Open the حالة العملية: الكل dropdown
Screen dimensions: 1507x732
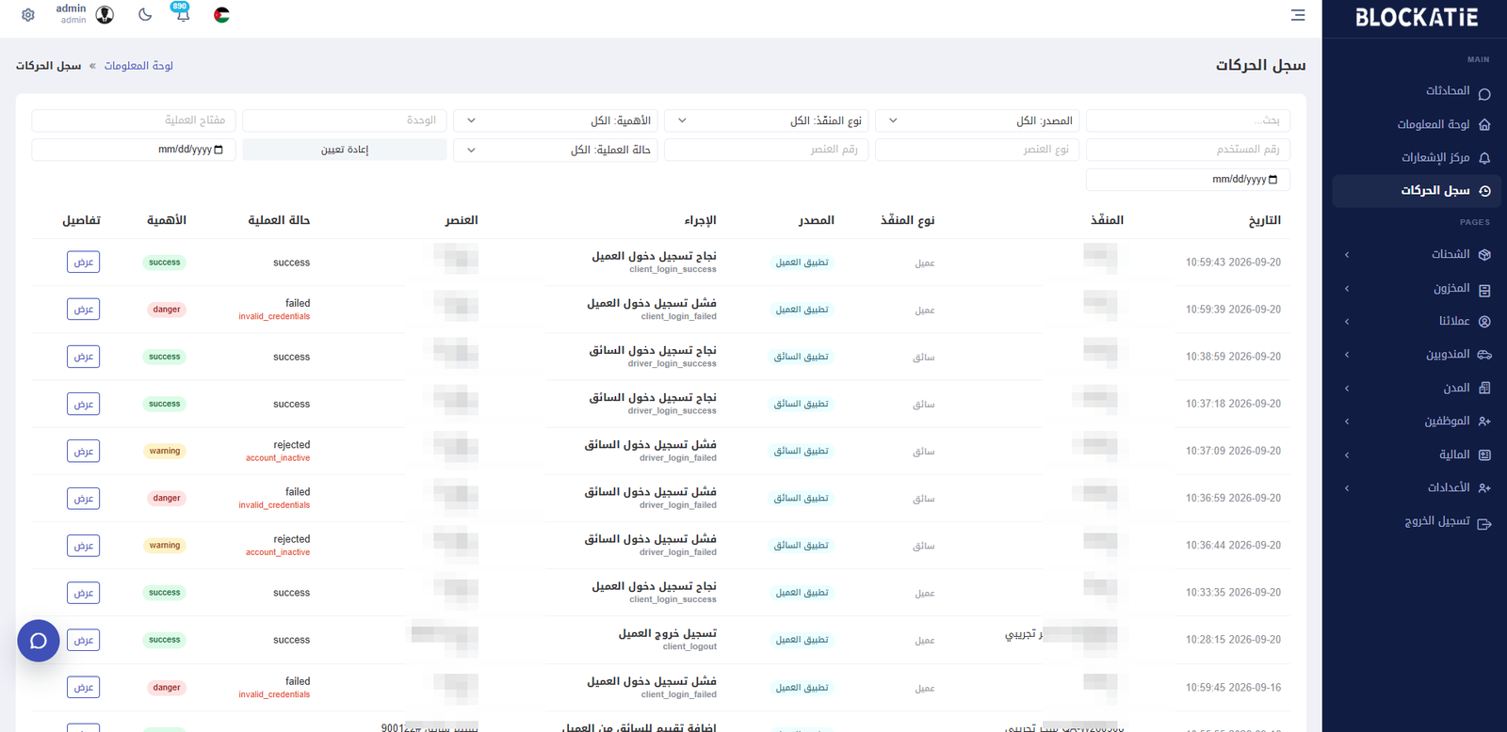555,150
